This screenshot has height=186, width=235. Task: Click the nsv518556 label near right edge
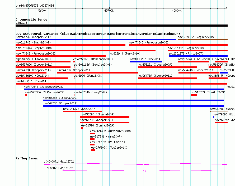[222, 65]
